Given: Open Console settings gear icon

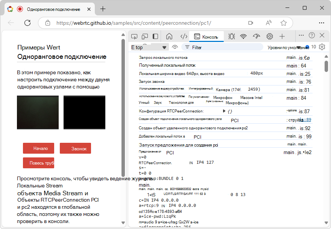Looking at the screenshot, I should point(322,47).
